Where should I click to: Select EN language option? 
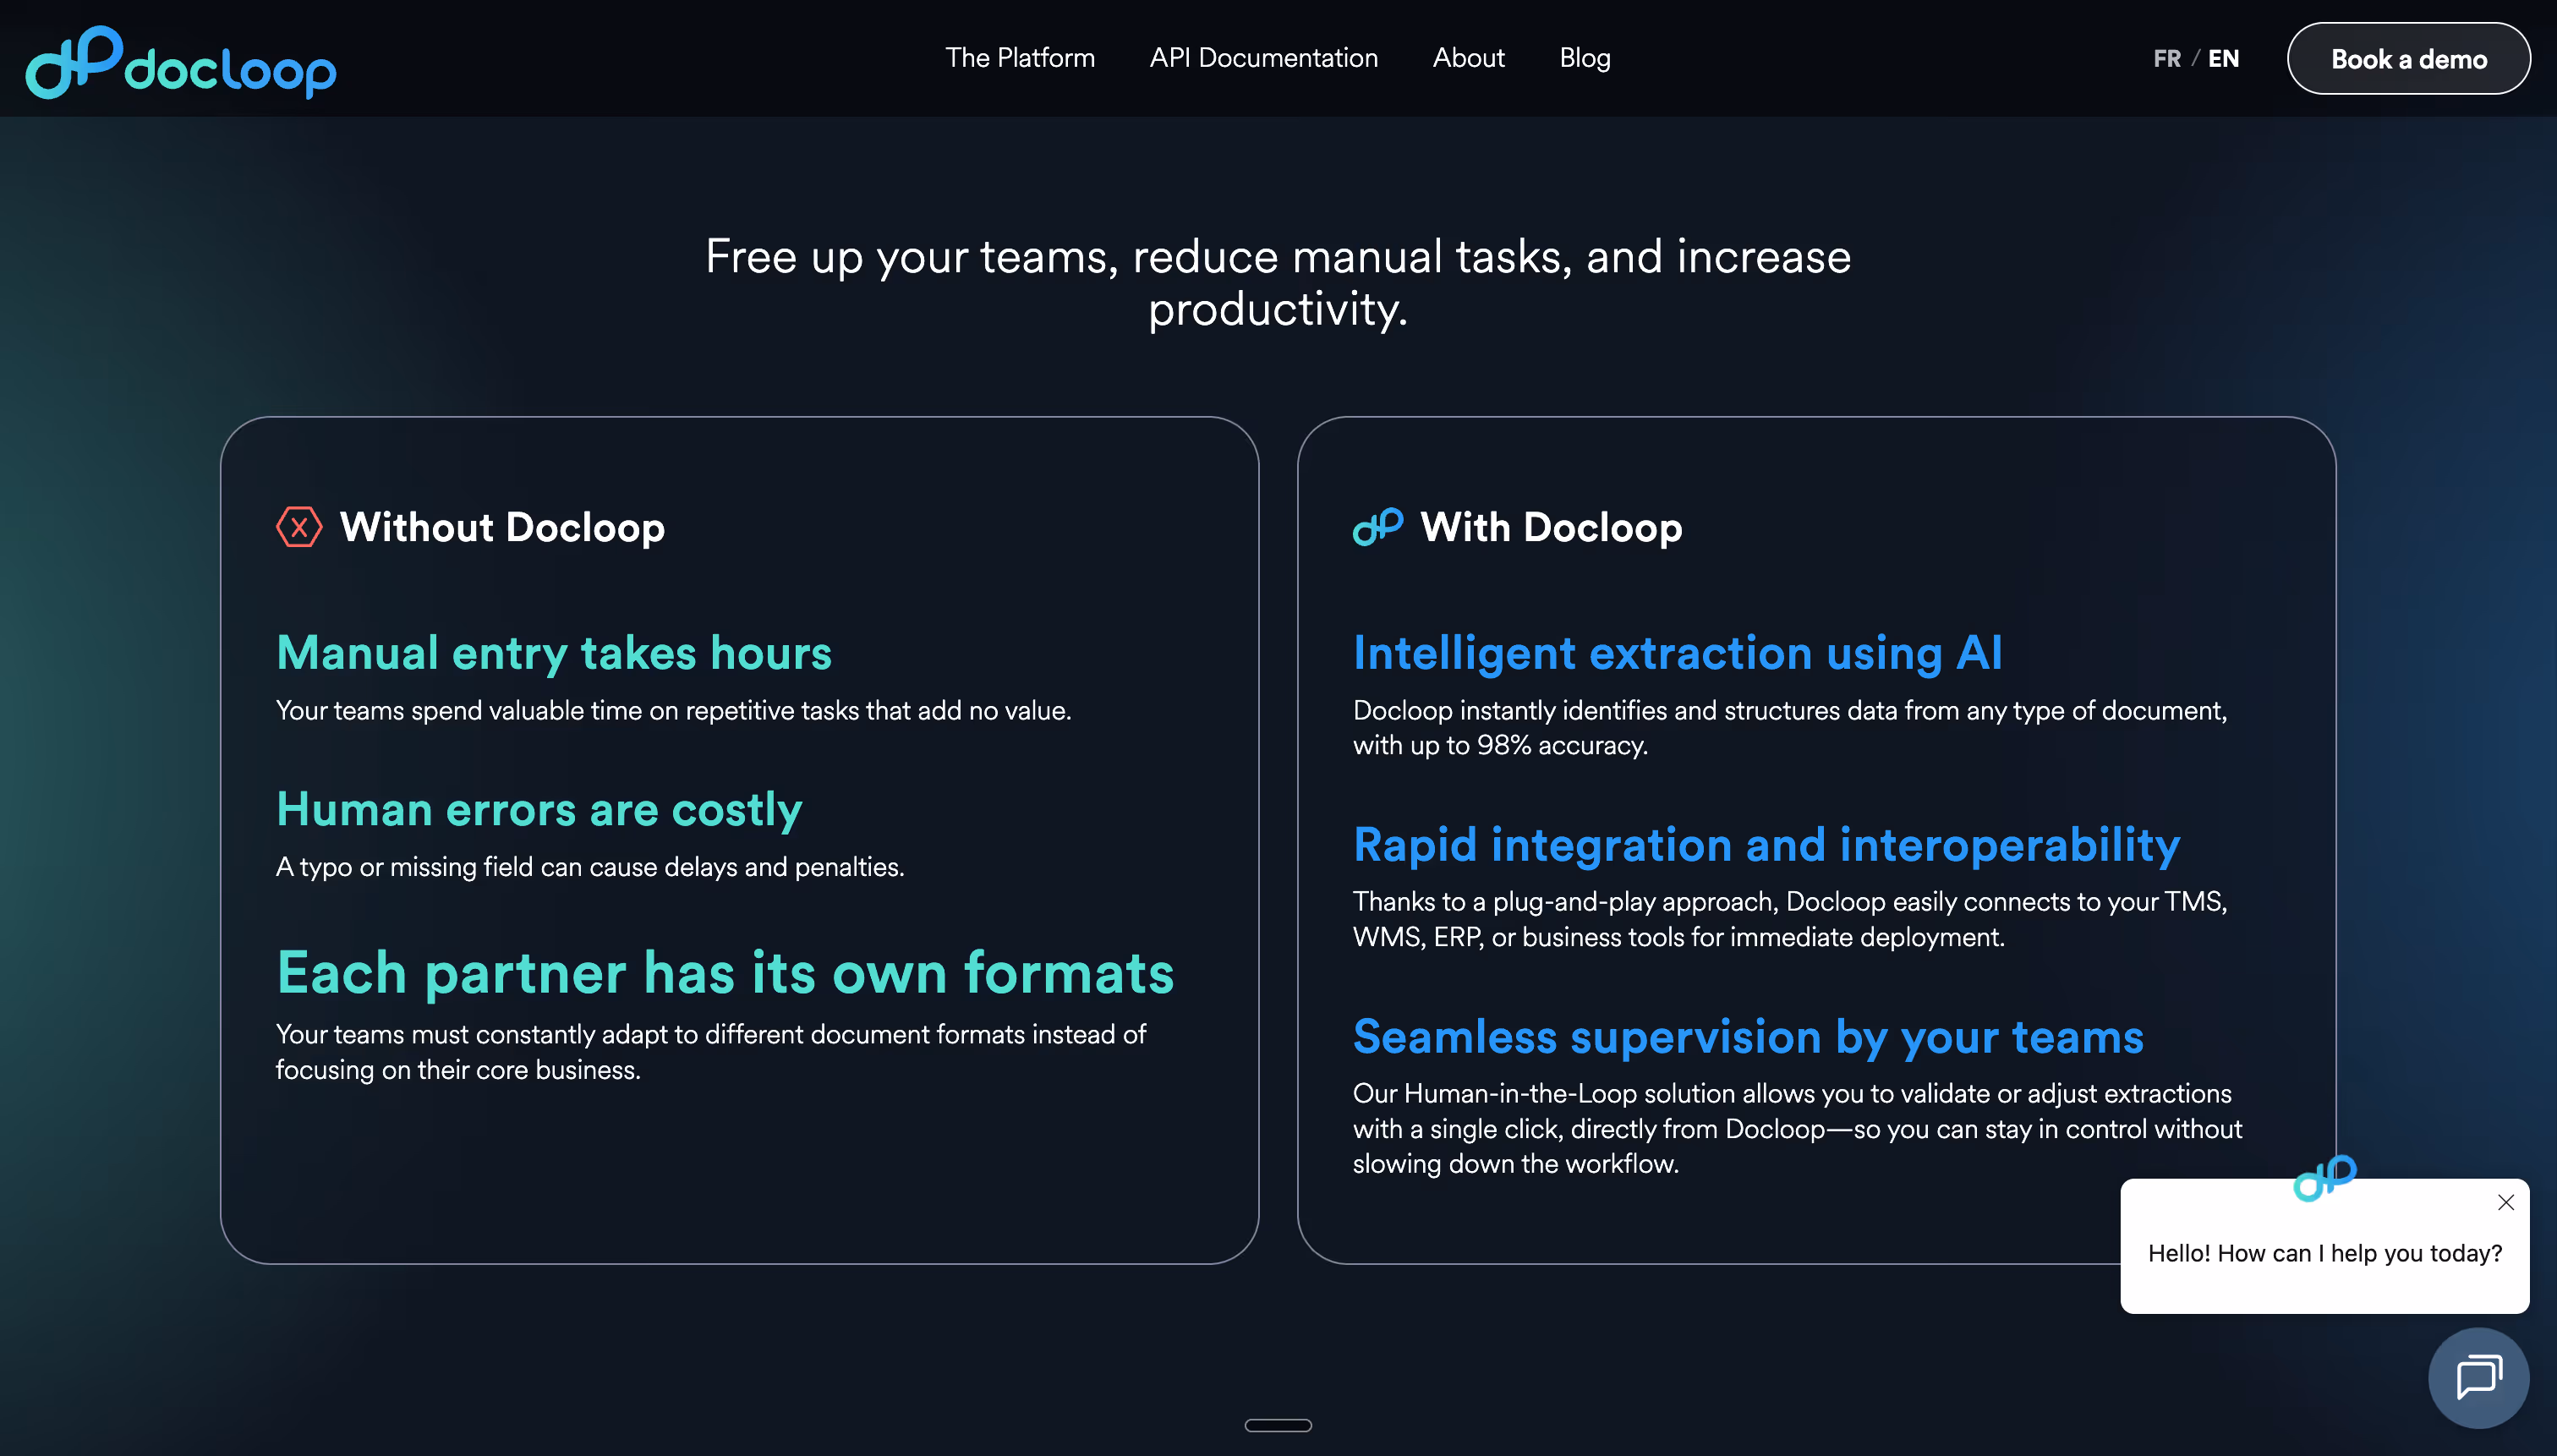coord(2222,59)
